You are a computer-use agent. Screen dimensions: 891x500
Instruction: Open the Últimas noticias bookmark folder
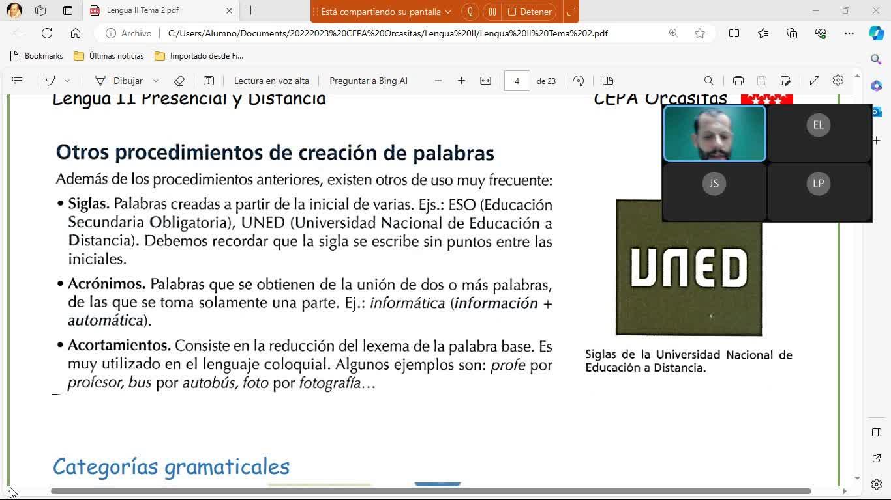pyautogui.click(x=109, y=56)
